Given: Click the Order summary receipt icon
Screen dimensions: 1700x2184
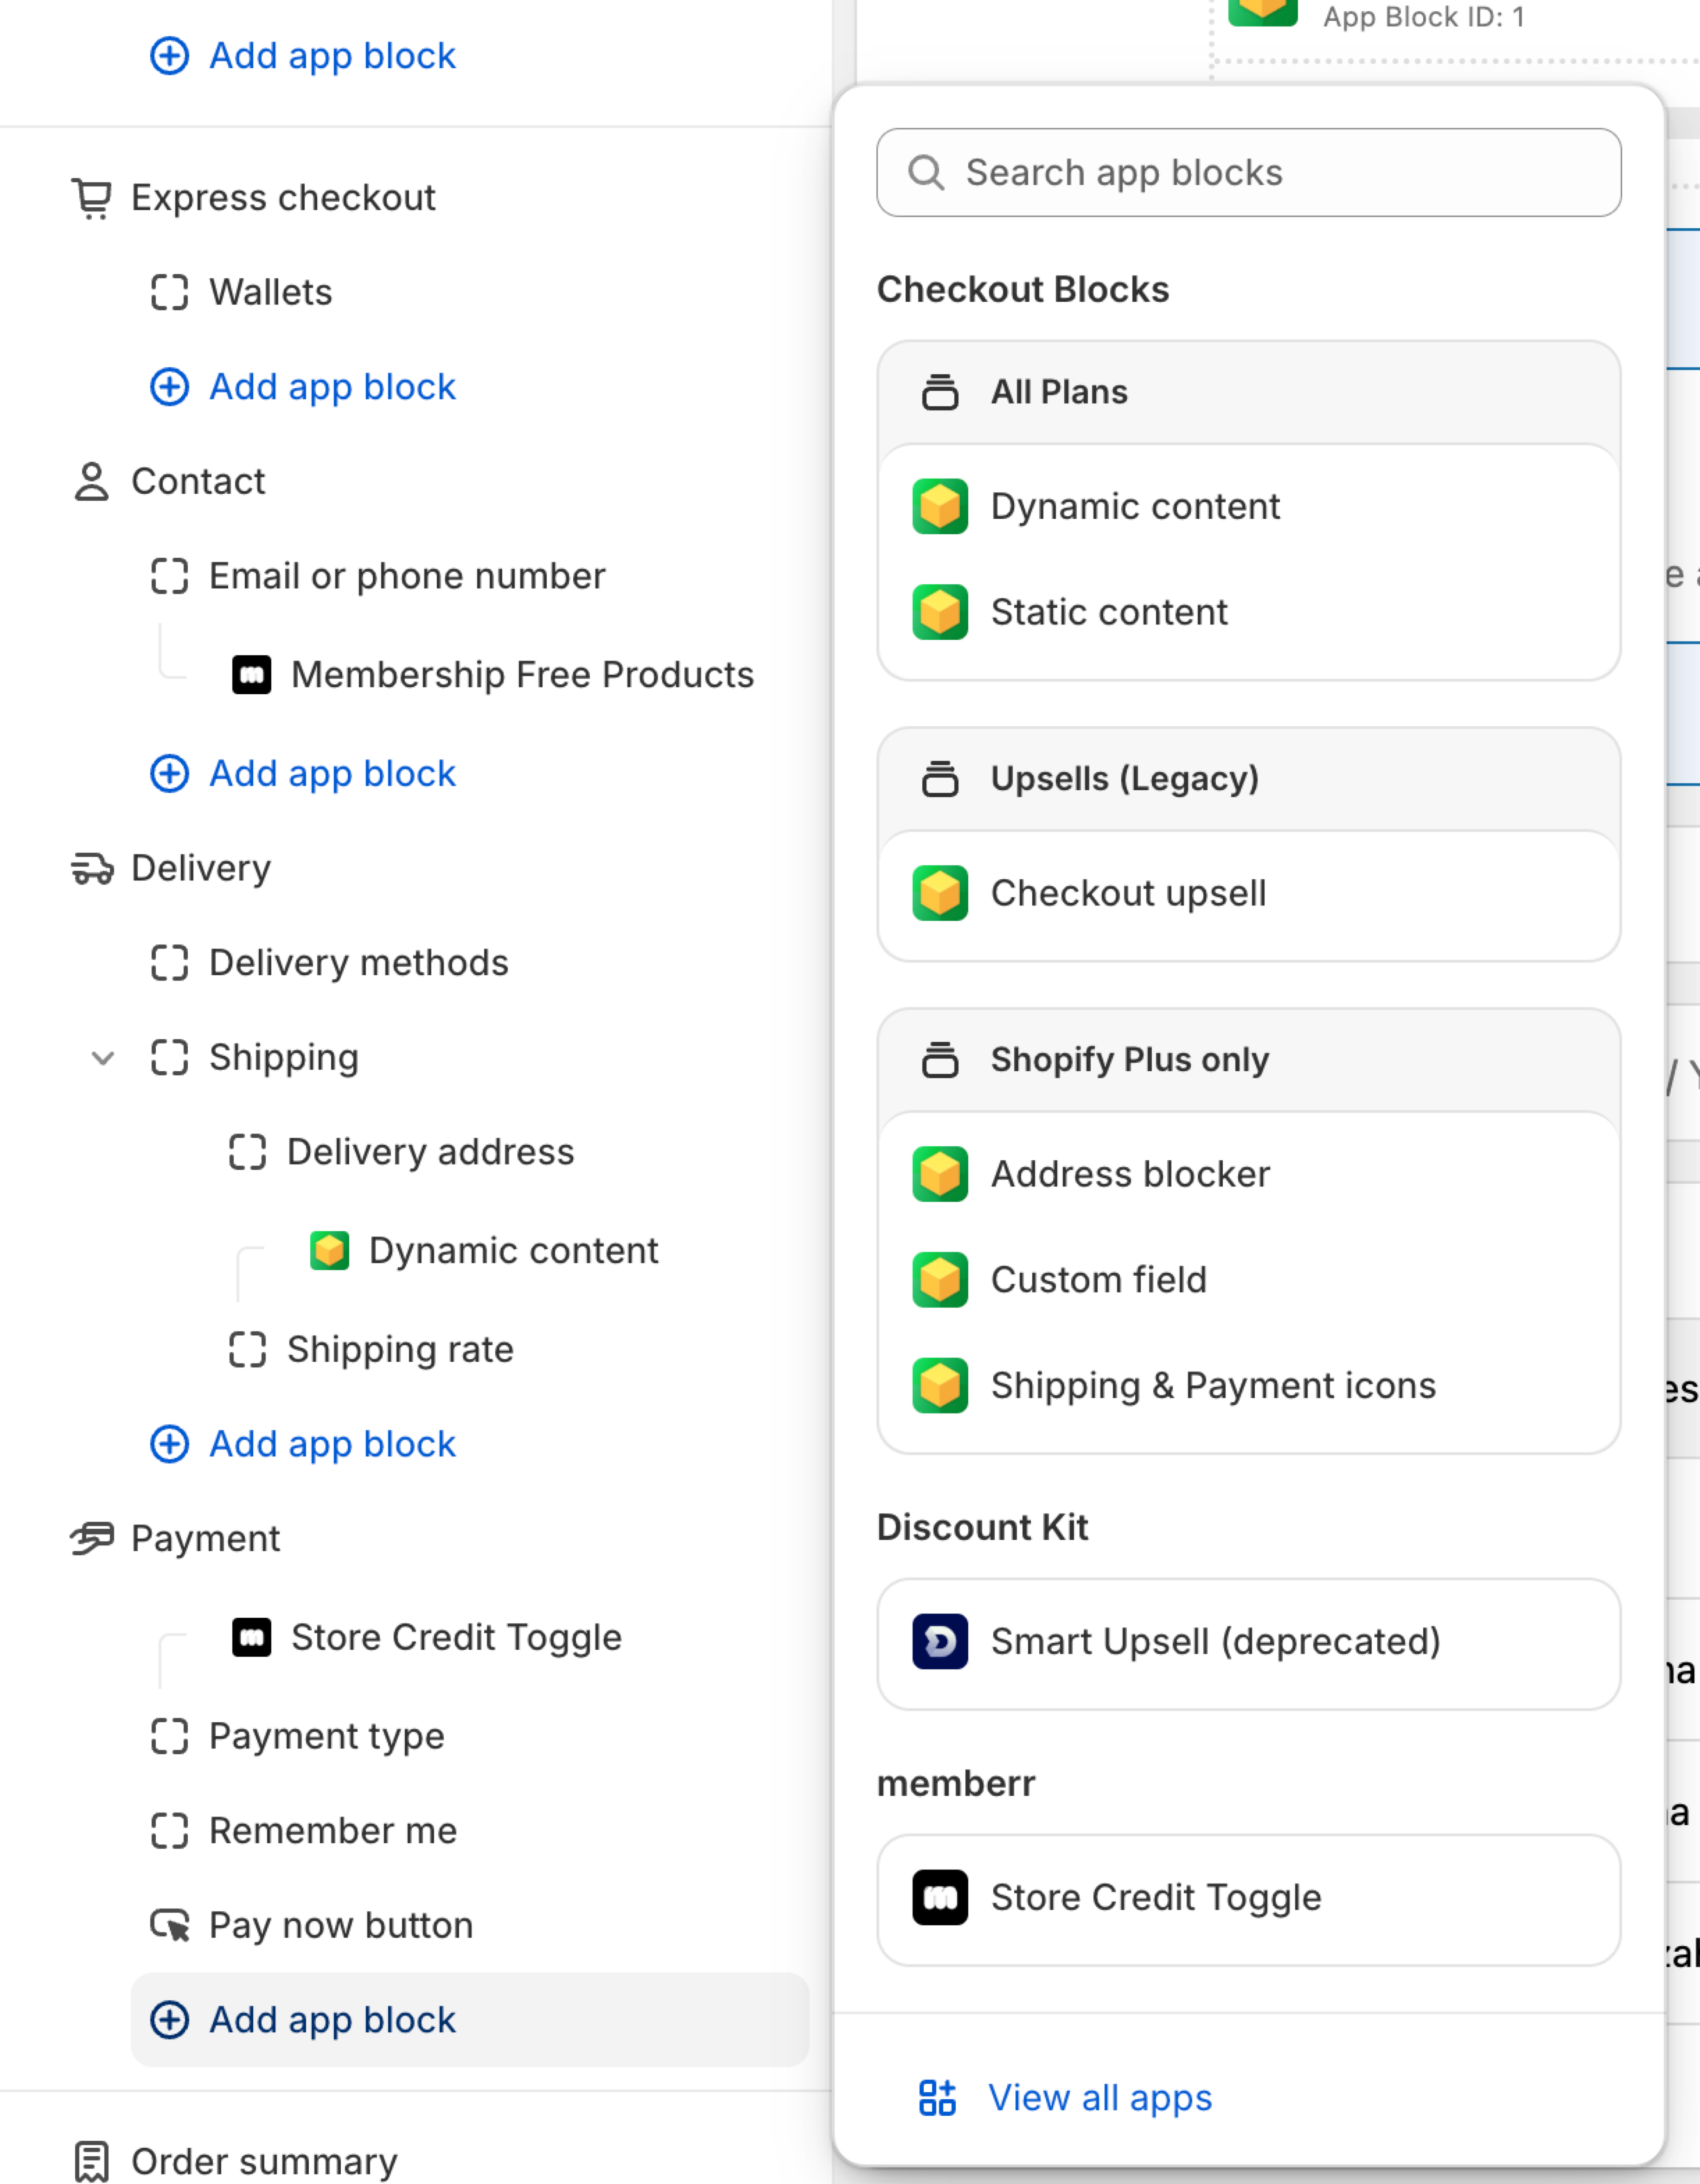Looking at the screenshot, I should (x=92, y=2161).
